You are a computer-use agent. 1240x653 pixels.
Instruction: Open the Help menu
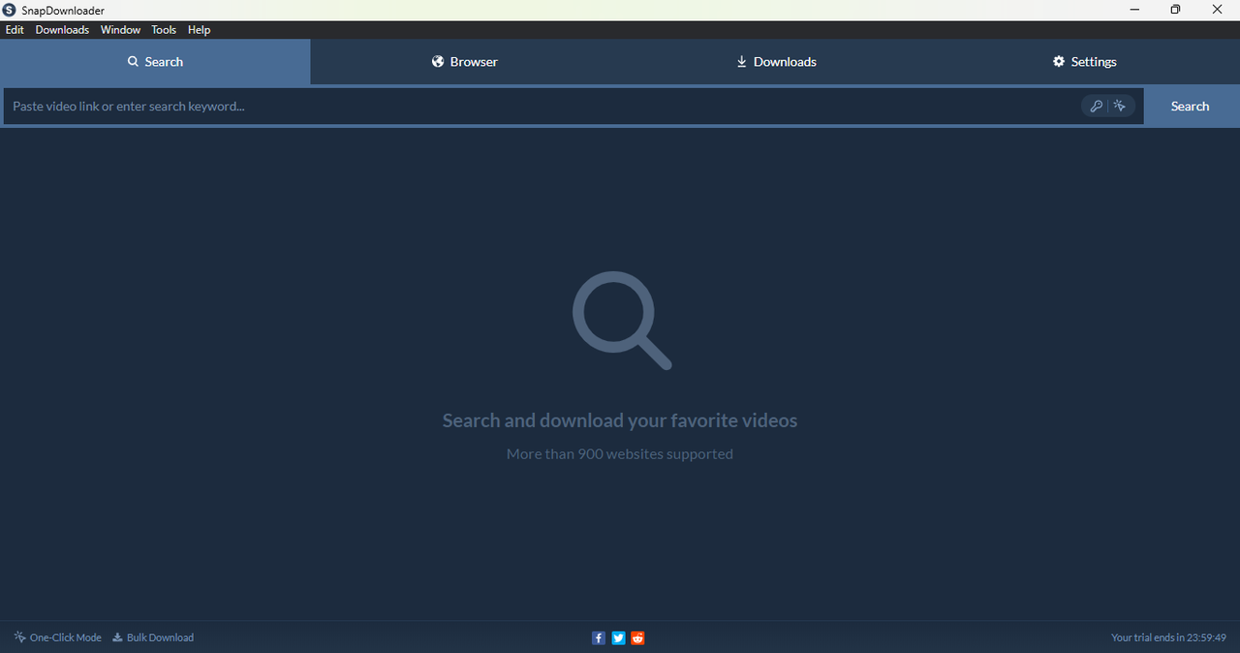[x=199, y=30]
